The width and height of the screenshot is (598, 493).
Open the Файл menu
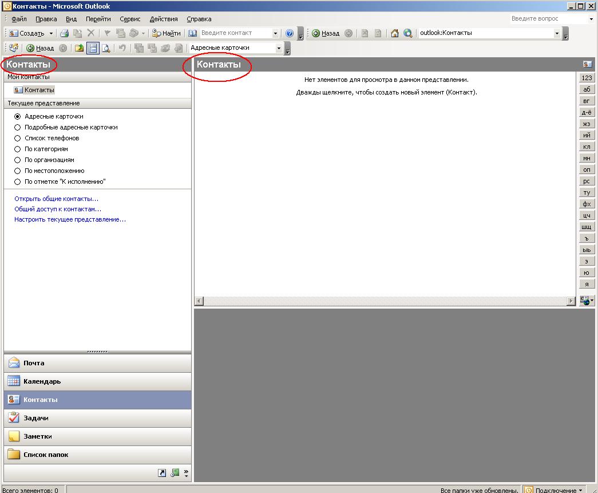click(x=19, y=19)
